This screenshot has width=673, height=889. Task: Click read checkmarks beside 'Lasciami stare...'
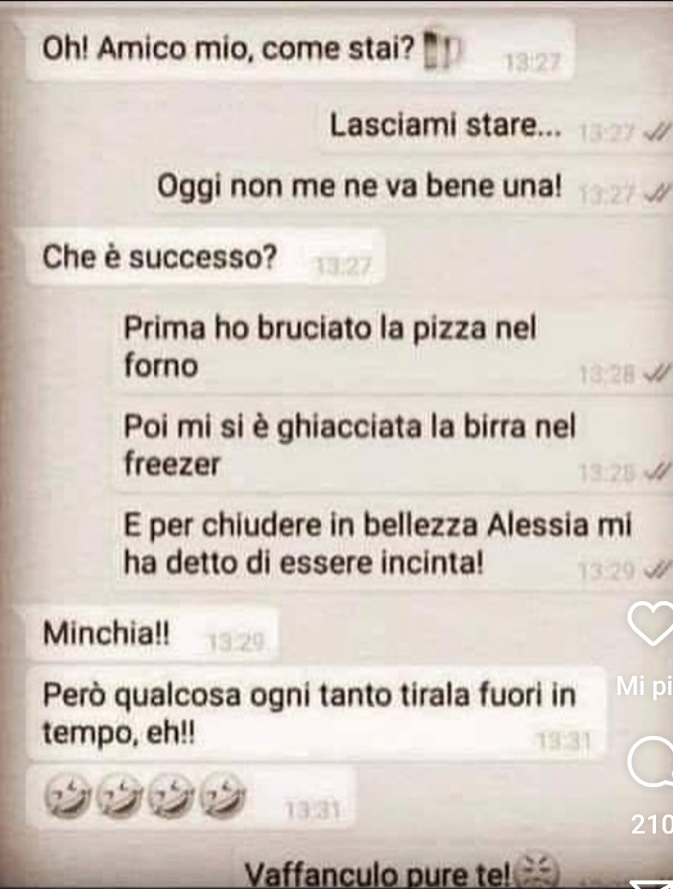pos(655,134)
